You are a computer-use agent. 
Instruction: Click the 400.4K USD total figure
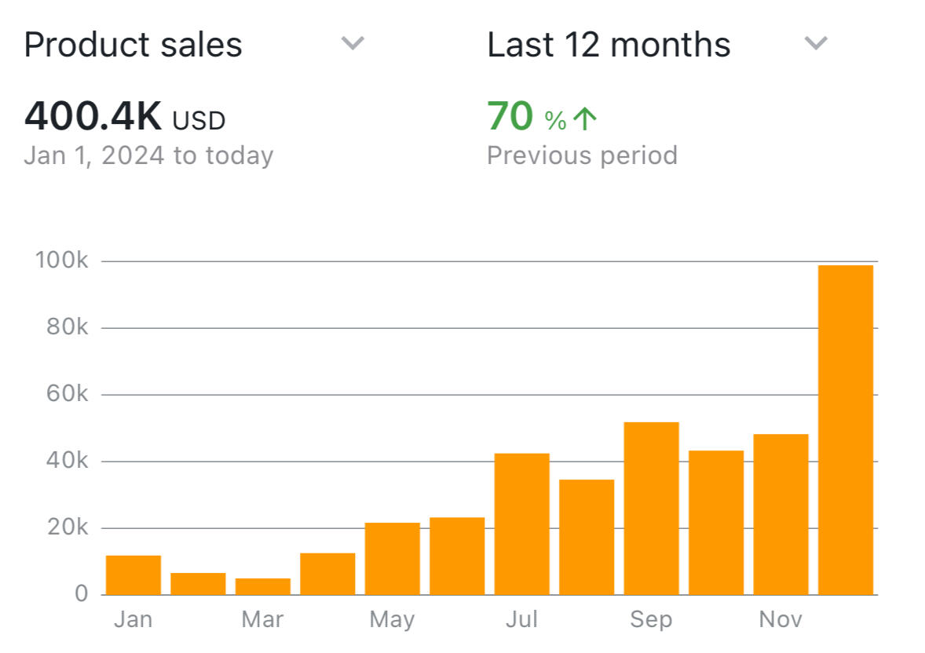tap(125, 118)
